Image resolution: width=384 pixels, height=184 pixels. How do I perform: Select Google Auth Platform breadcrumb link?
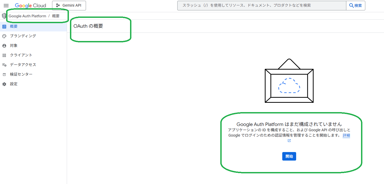click(x=27, y=16)
